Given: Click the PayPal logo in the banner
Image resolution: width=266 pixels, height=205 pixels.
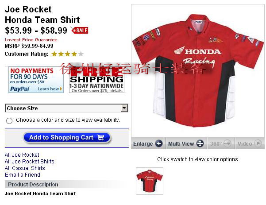Looking at the screenshot, I should pos(20,89).
